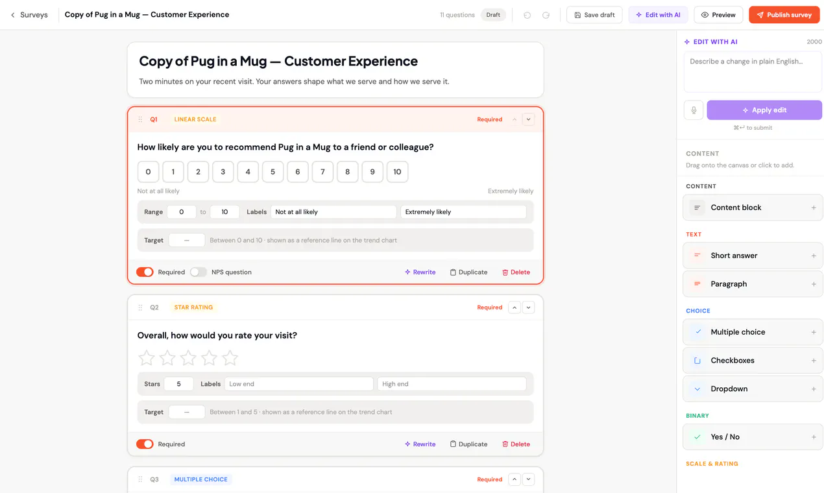Move Q3 down with chevron
This screenshot has height=493, width=824.
(x=528, y=479)
